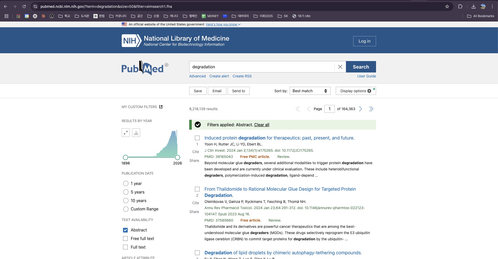Open the MONEY bookmark
This screenshot has height=259, width=498.
[210, 16]
